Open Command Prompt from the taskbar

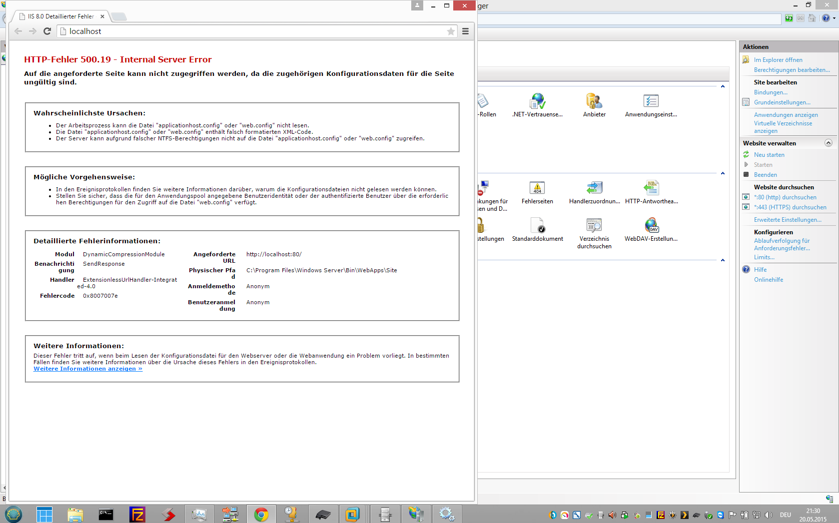[106, 514]
